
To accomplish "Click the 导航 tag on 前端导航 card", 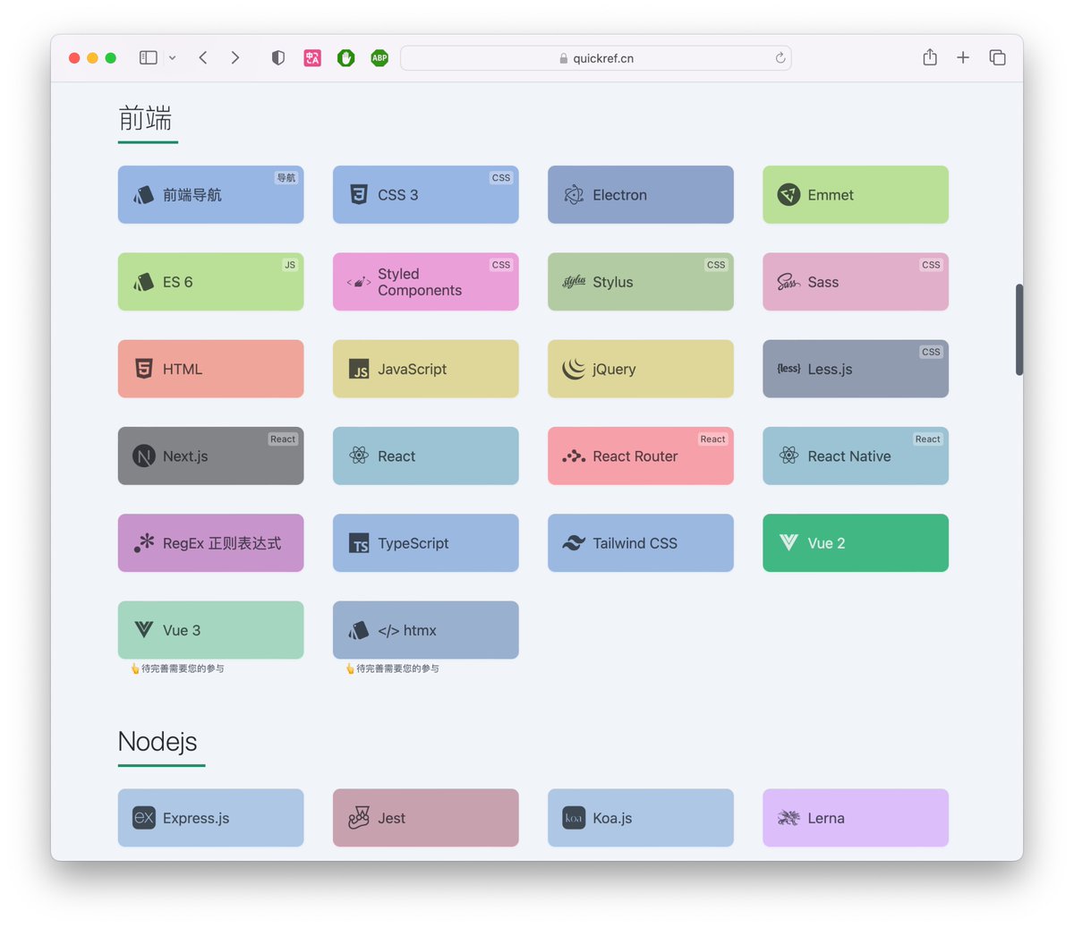I will [x=286, y=178].
